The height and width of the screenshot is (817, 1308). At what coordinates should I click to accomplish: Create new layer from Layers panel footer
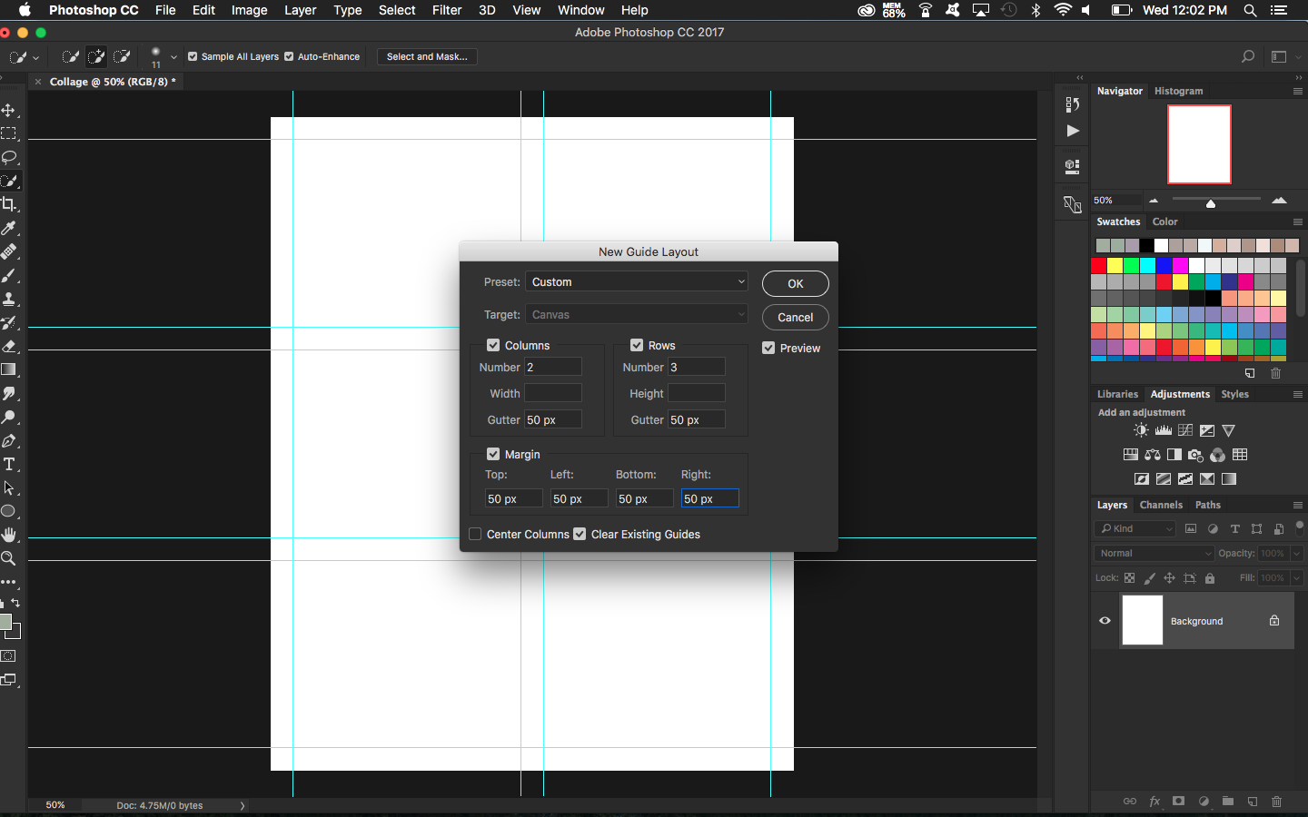tap(1253, 802)
